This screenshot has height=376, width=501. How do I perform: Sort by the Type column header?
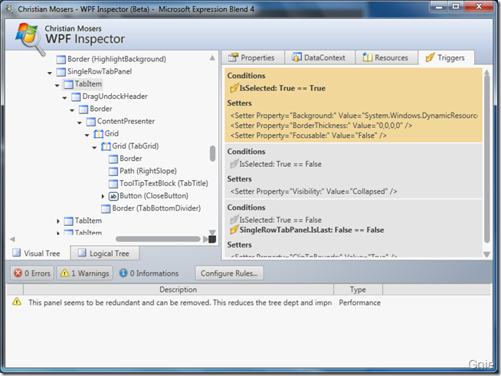pyautogui.click(x=358, y=289)
